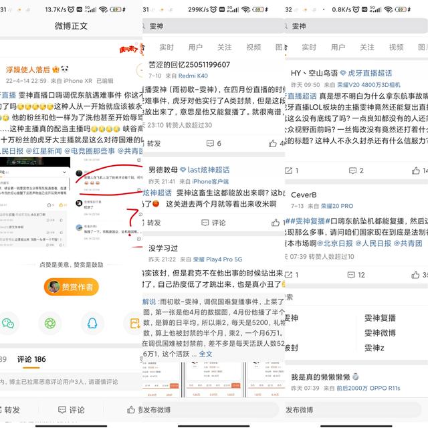Tap the green Moments share icon
This screenshot has width=428, height=428.
click(x=50, y=324)
